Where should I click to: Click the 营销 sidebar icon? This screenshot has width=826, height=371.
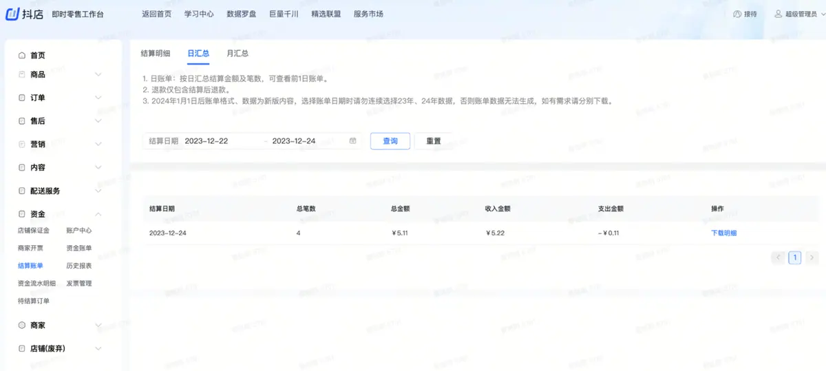click(x=22, y=145)
